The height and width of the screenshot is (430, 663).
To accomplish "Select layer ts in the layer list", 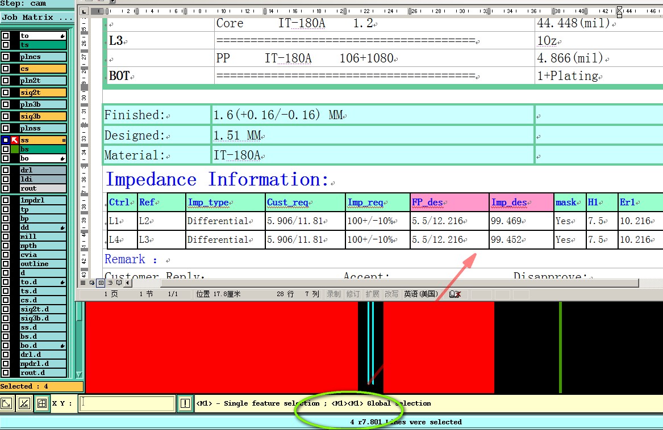I will point(43,45).
